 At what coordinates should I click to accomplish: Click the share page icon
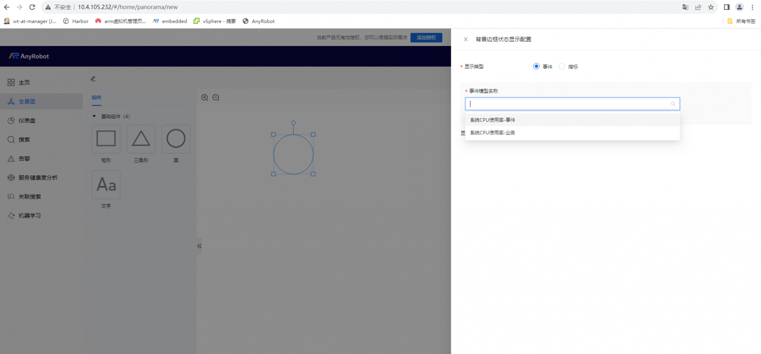pos(698,7)
